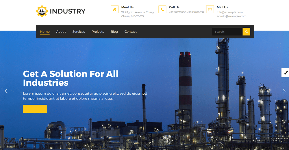Click the 71 Pilgrim Avenue address text
The height and width of the screenshot is (150, 289).
[x=138, y=14]
